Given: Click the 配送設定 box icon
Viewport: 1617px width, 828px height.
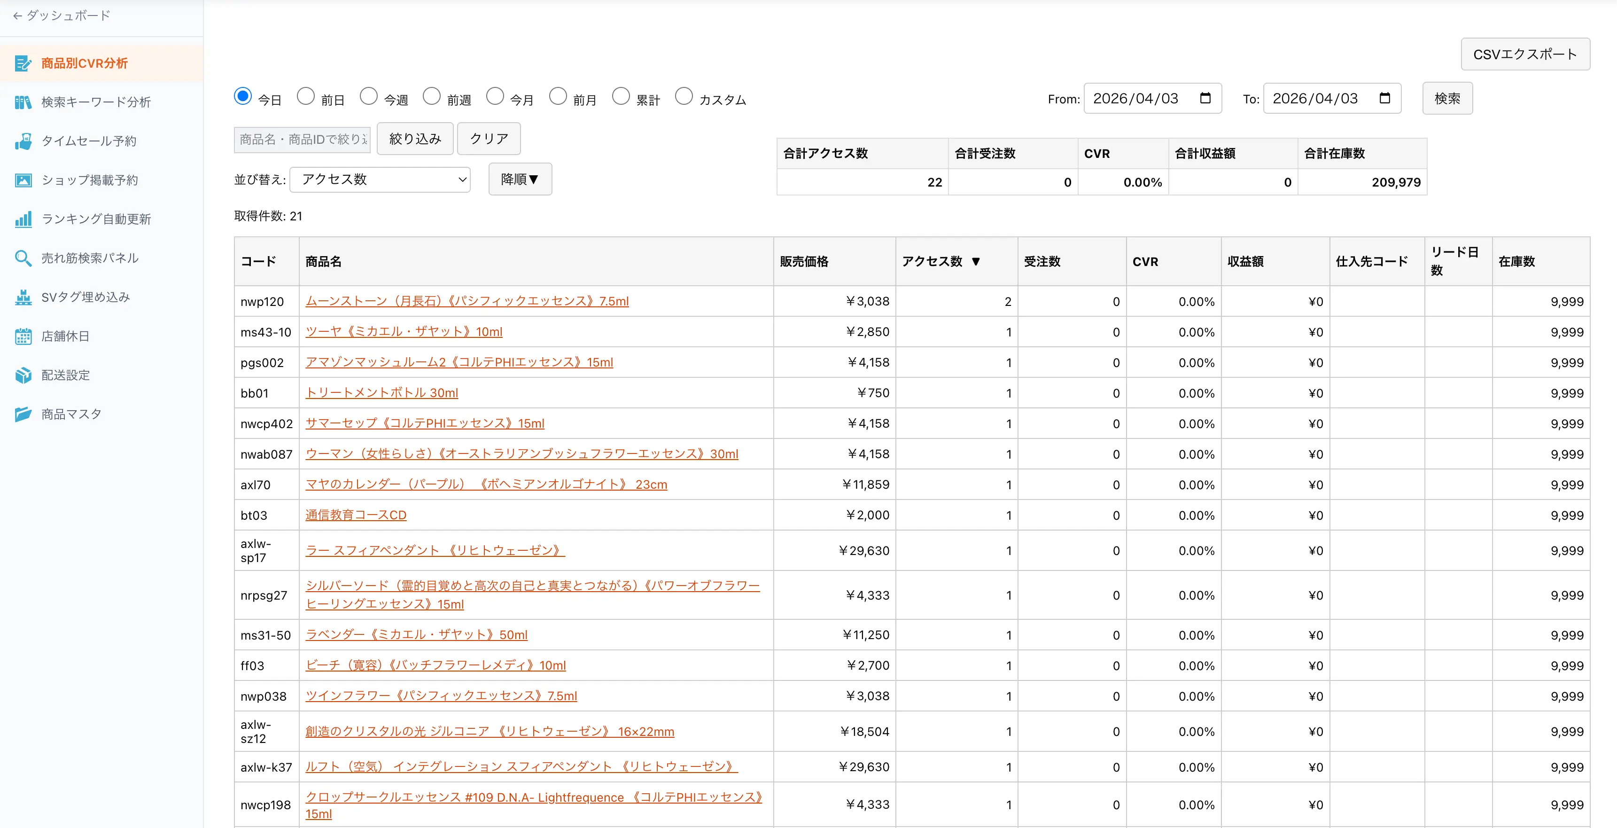Looking at the screenshot, I should click(23, 375).
